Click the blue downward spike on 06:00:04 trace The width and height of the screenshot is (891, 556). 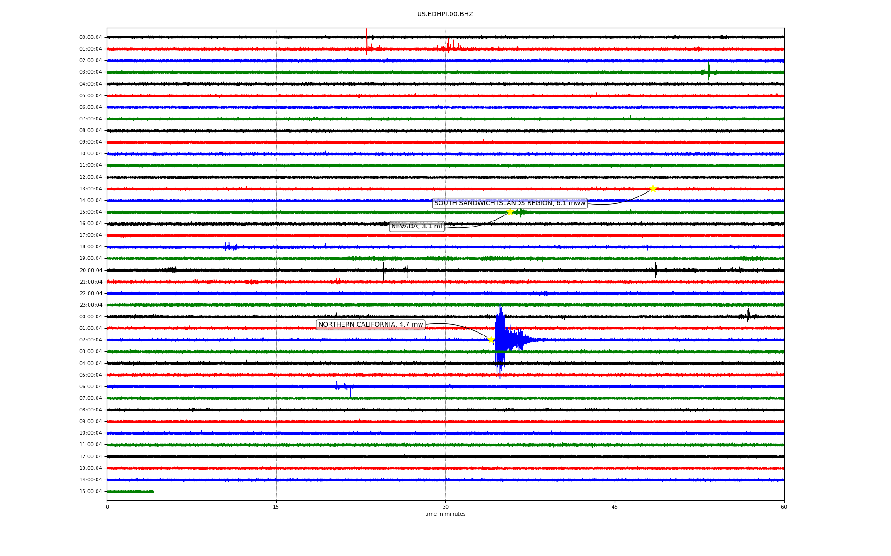tap(350, 392)
